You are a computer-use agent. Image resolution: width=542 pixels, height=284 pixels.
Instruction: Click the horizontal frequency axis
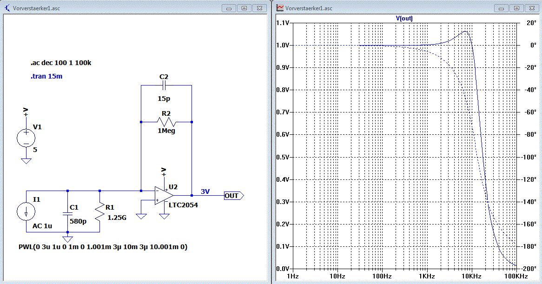point(404,277)
